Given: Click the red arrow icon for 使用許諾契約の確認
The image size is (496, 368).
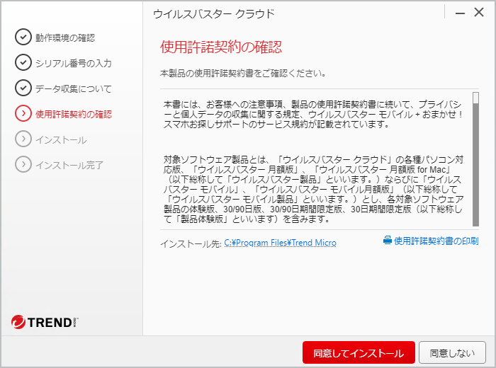Looking at the screenshot, I should (x=23, y=114).
